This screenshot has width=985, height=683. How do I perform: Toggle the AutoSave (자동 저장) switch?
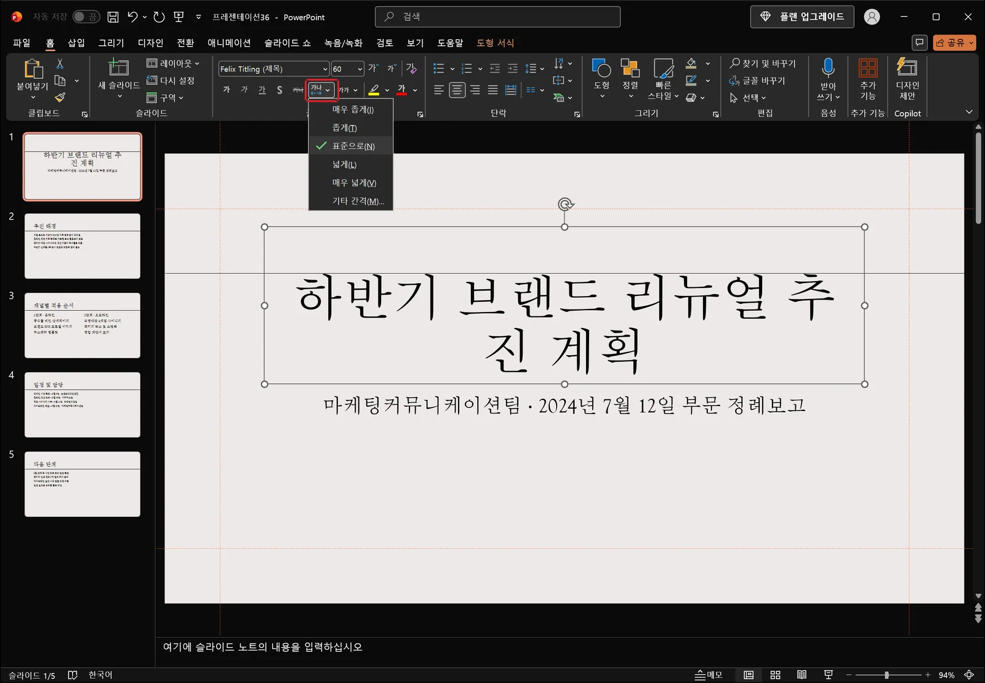[x=86, y=17]
